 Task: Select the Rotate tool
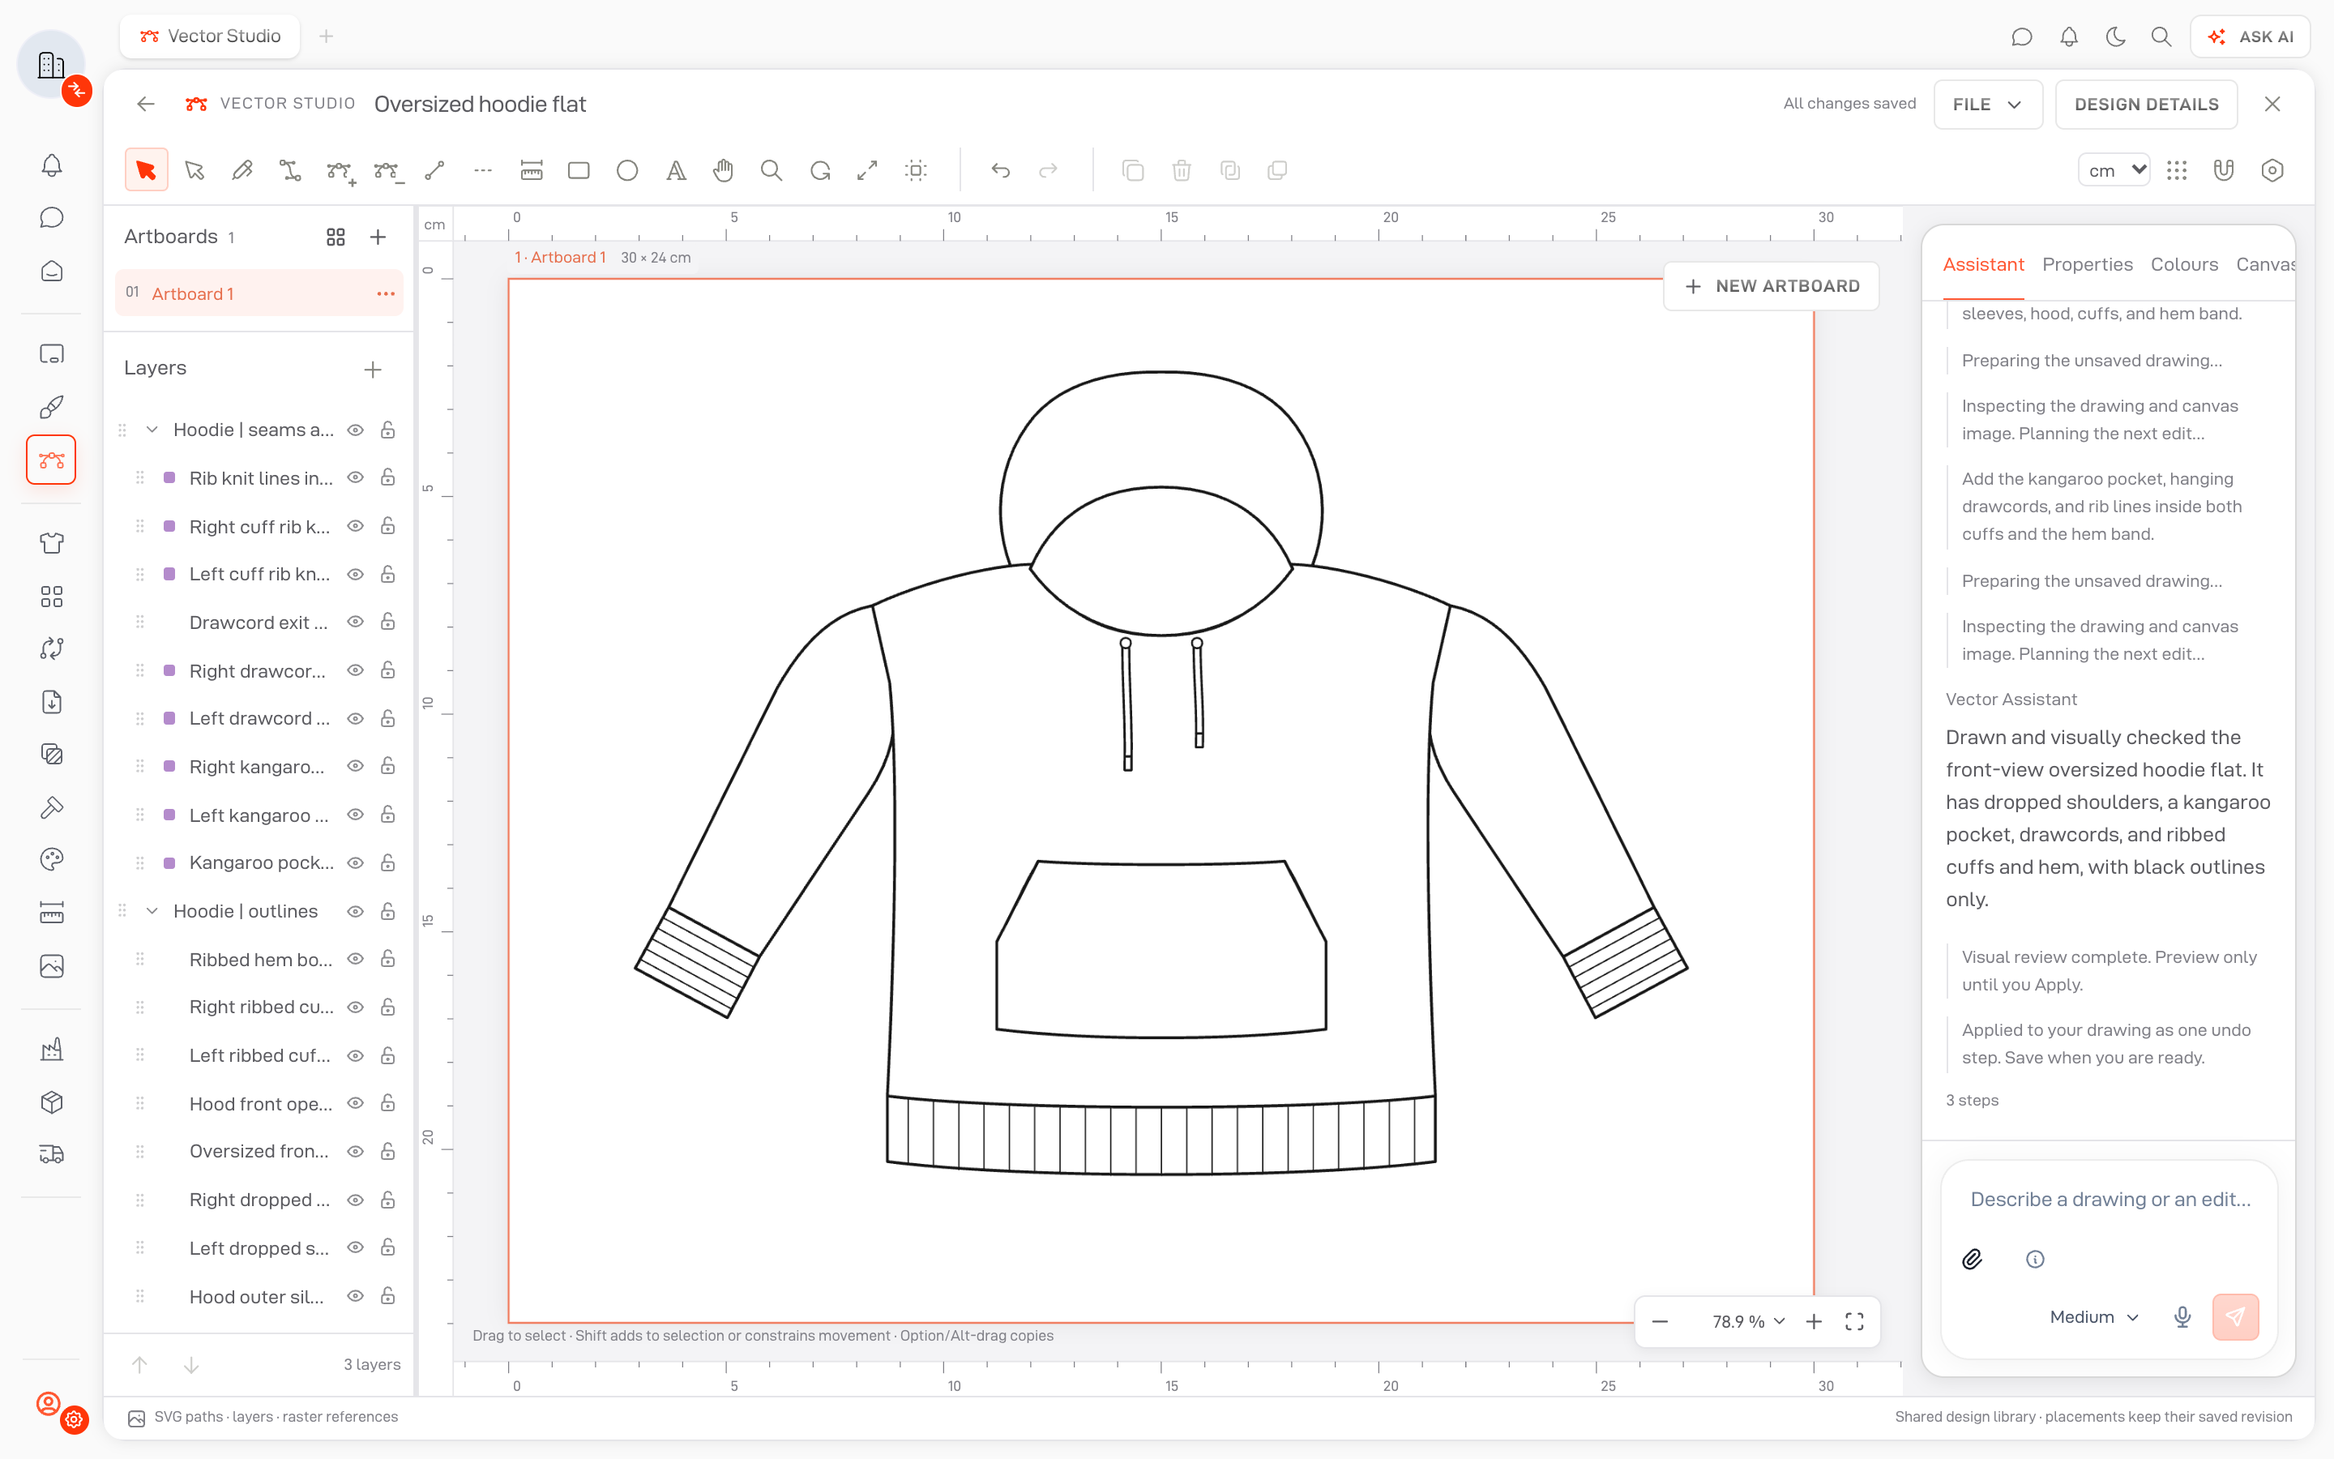point(820,171)
